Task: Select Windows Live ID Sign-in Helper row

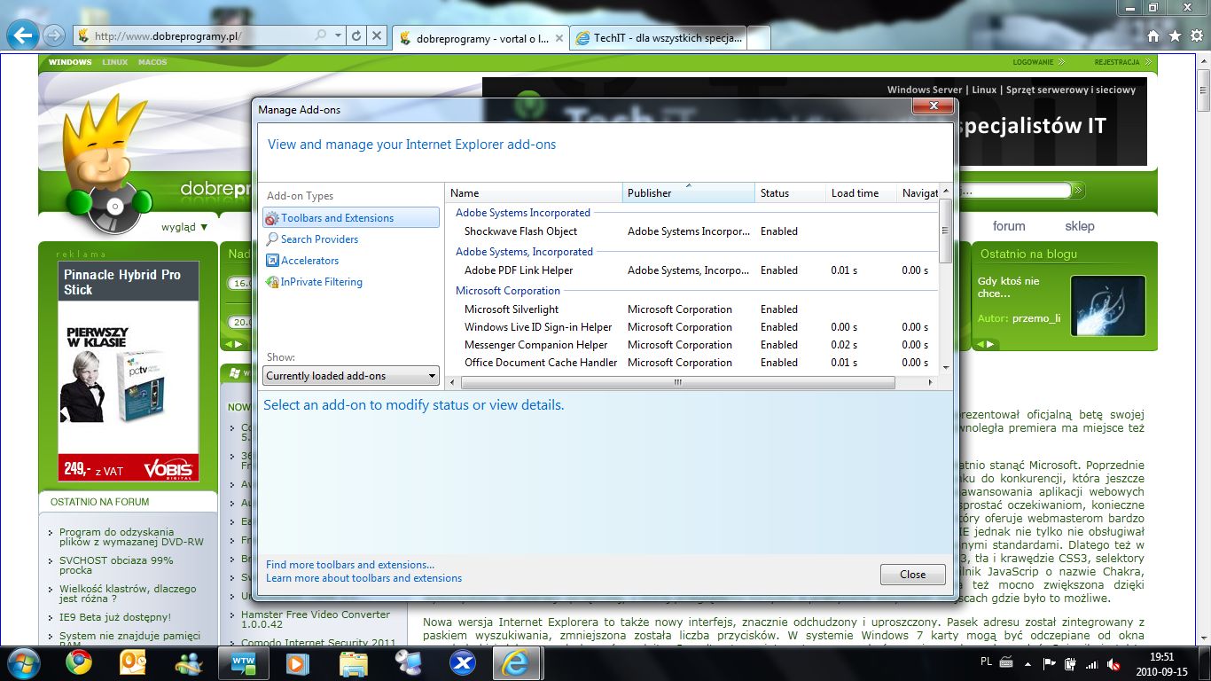Action: [x=691, y=327]
